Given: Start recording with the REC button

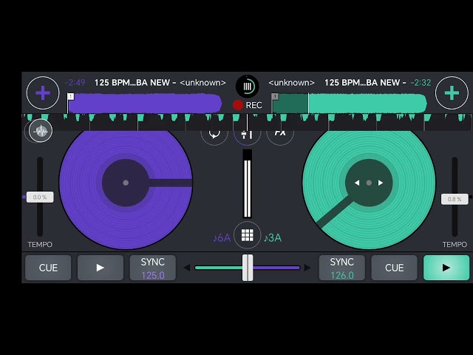Looking at the screenshot, I should coord(248,105).
